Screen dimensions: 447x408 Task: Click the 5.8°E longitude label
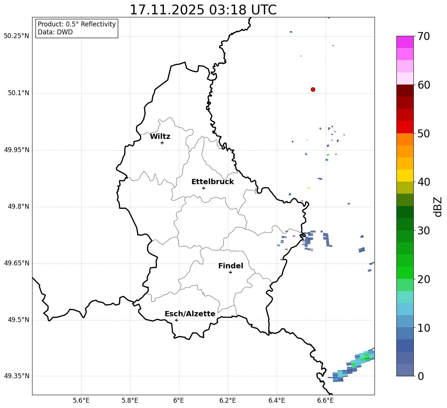[130, 400]
